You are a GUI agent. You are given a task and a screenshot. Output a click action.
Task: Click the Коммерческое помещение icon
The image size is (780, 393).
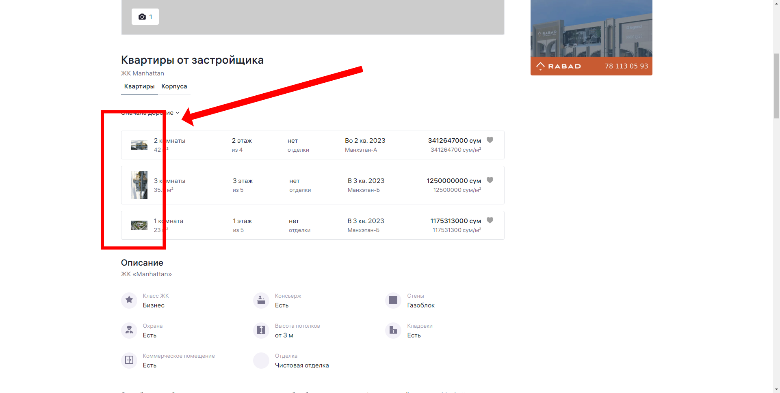(129, 361)
